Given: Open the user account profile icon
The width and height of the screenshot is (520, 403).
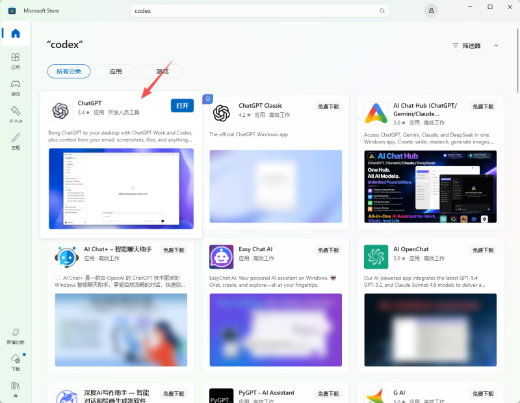Looking at the screenshot, I should [431, 10].
